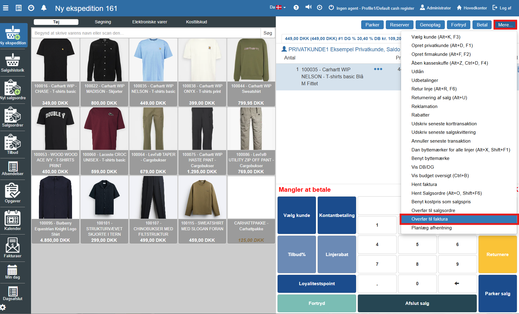The image size is (519, 314).
Task: Click the yellow Returnere button
Action: pyautogui.click(x=497, y=255)
